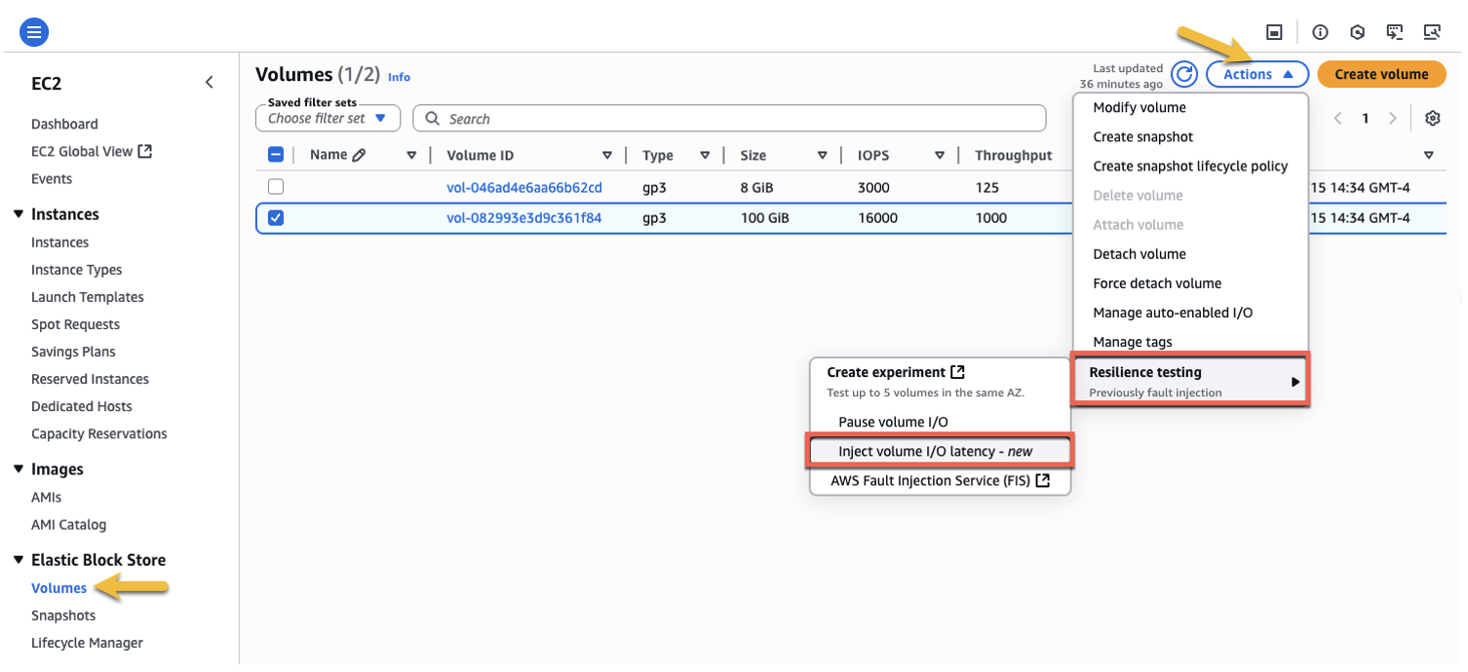Click inside the Search volumes field
This screenshot has height=672, width=1468.
tap(729, 117)
